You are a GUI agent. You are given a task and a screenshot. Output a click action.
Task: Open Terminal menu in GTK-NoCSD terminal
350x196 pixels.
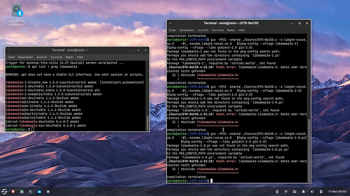coord(218,30)
